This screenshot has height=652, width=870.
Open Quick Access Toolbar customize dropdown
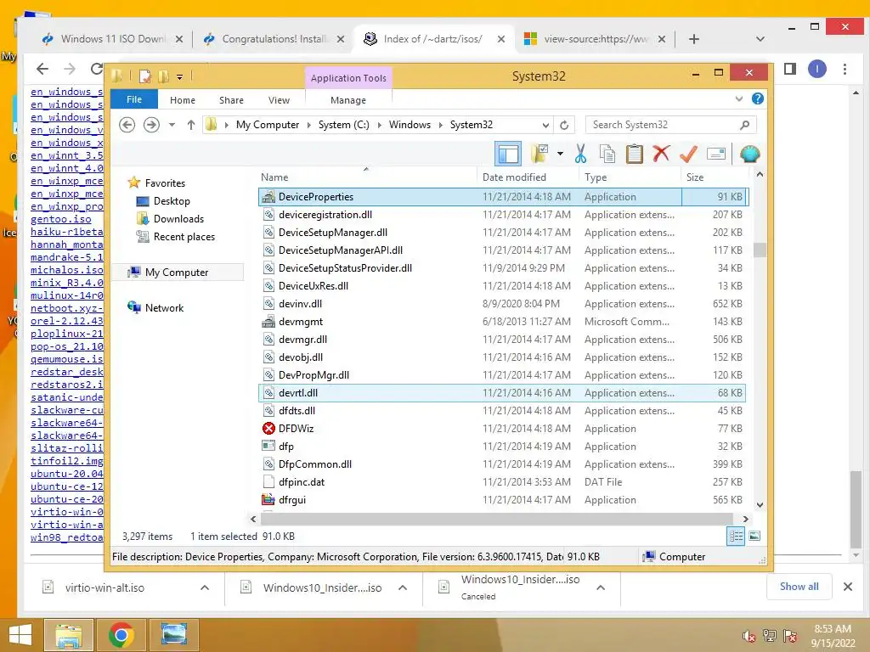(180, 76)
